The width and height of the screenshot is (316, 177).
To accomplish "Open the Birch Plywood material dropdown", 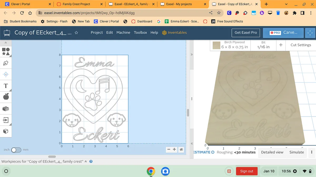I will [234, 45].
